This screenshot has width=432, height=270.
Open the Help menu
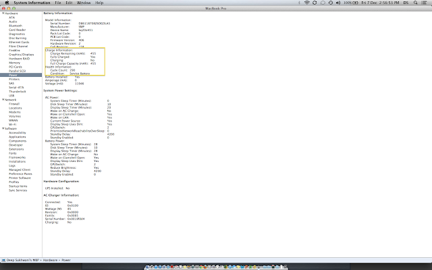click(x=99, y=3)
